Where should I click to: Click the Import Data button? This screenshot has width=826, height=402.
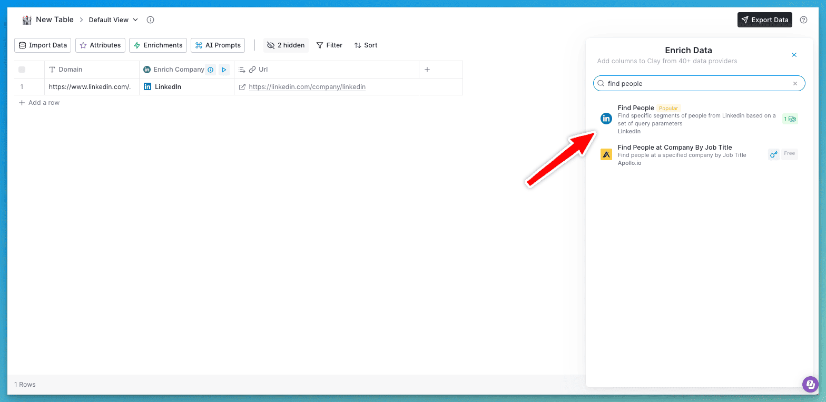43,45
